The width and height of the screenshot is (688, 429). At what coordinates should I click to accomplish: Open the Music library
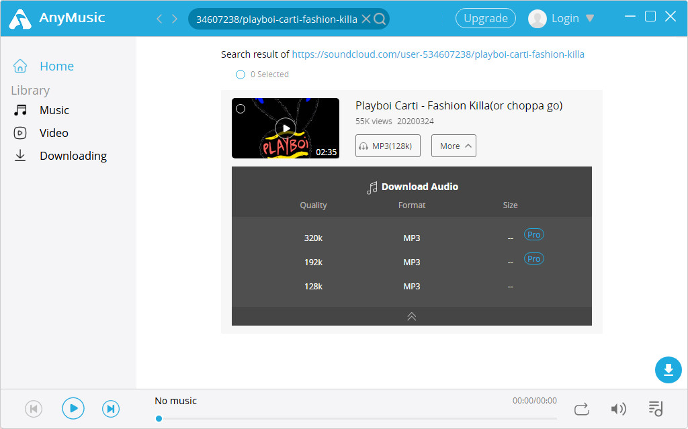coord(54,110)
